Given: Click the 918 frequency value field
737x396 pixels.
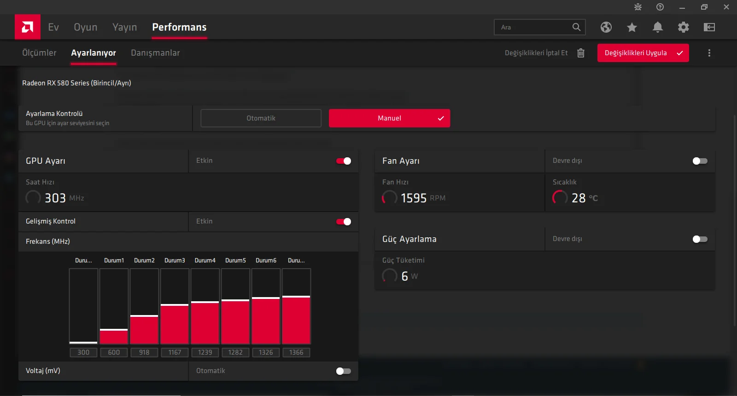Looking at the screenshot, I should pos(144,352).
